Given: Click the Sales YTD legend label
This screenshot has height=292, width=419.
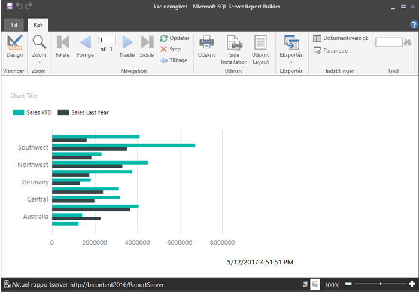Looking at the screenshot, I should (x=39, y=112).
